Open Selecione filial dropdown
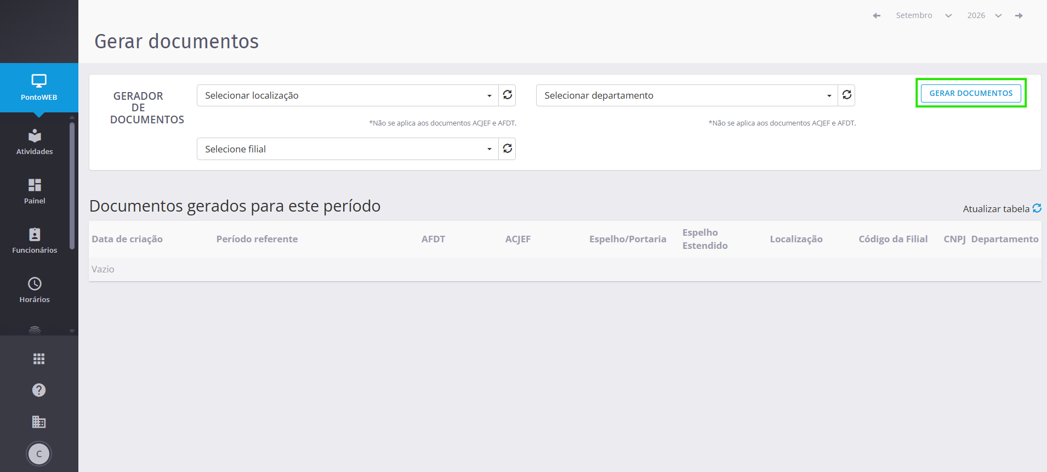Viewport: 1047px width, 472px height. pos(348,149)
